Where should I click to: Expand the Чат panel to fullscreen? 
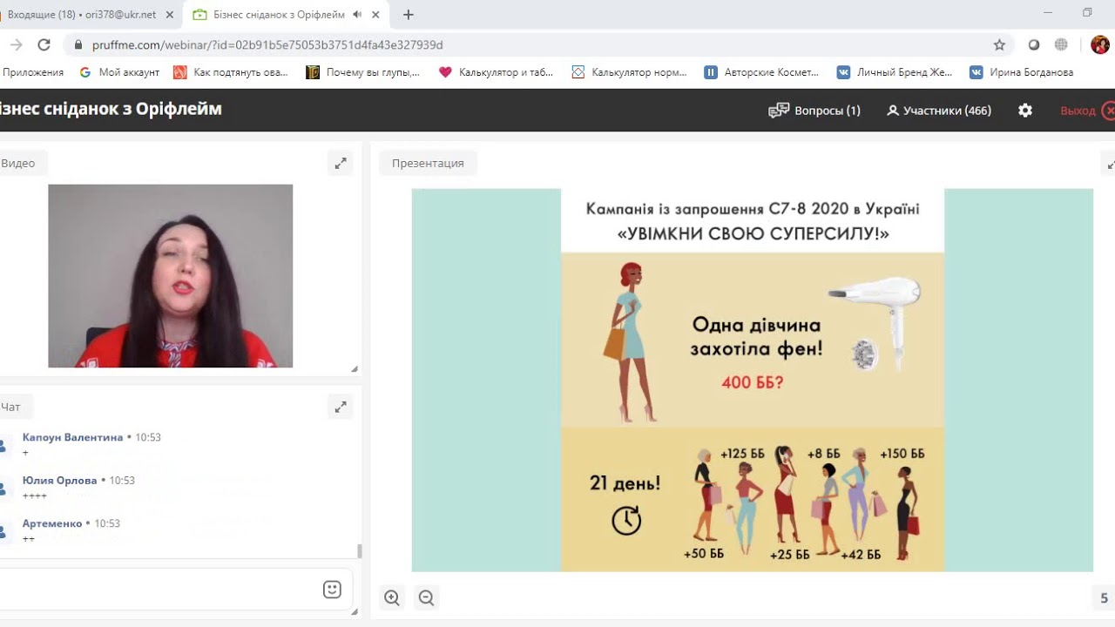(x=341, y=407)
